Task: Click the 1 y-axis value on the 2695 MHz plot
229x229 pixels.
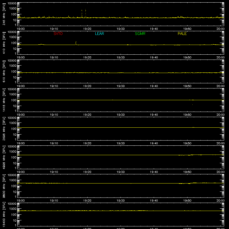Action: point(15,139)
